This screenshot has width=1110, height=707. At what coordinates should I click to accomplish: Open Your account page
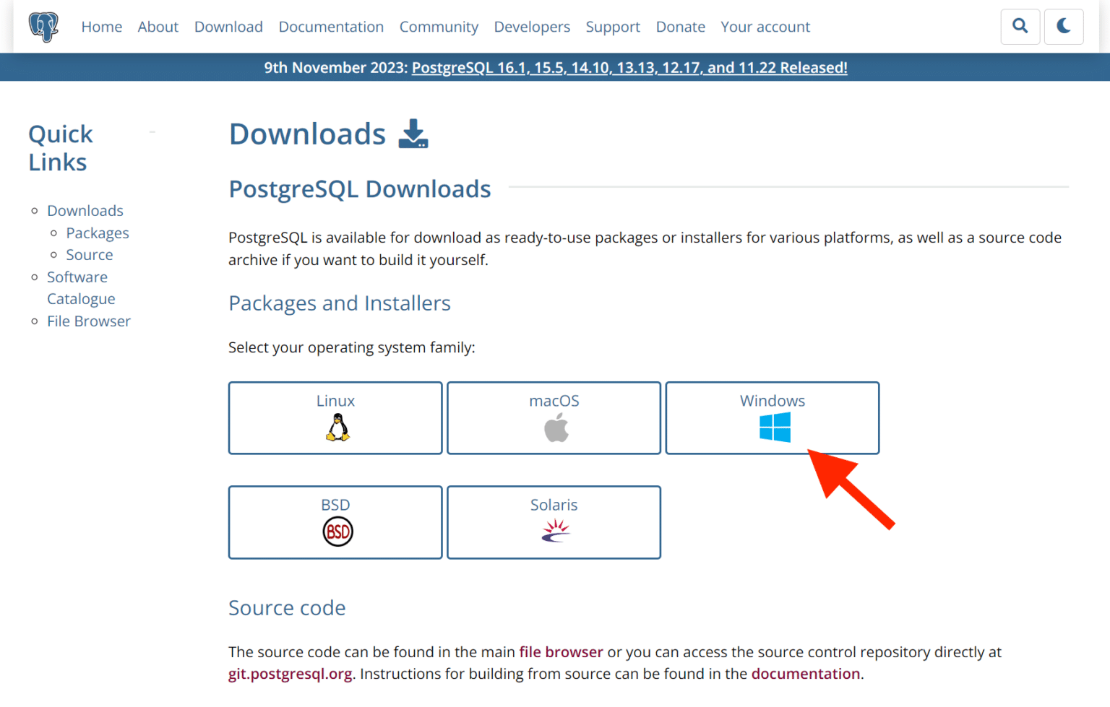(765, 27)
